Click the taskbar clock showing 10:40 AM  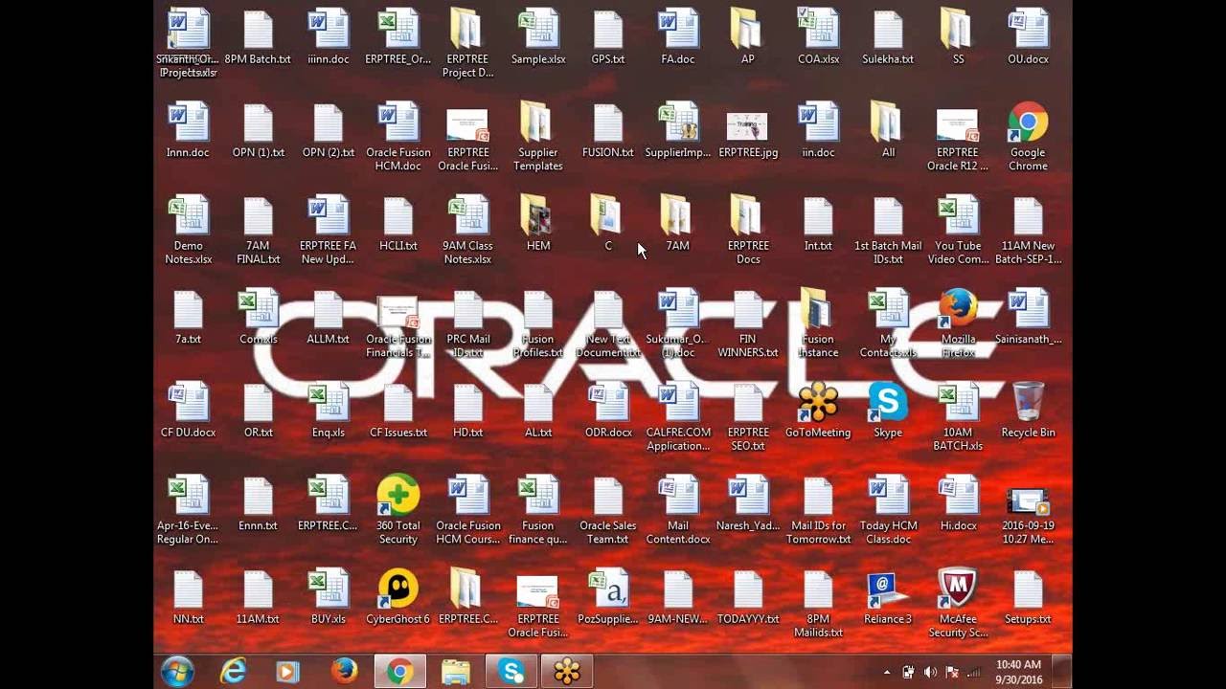(x=1018, y=672)
